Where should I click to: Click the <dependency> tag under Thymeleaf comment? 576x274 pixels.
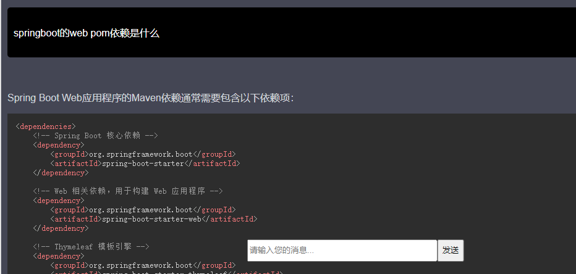pyautogui.click(x=59, y=256)
